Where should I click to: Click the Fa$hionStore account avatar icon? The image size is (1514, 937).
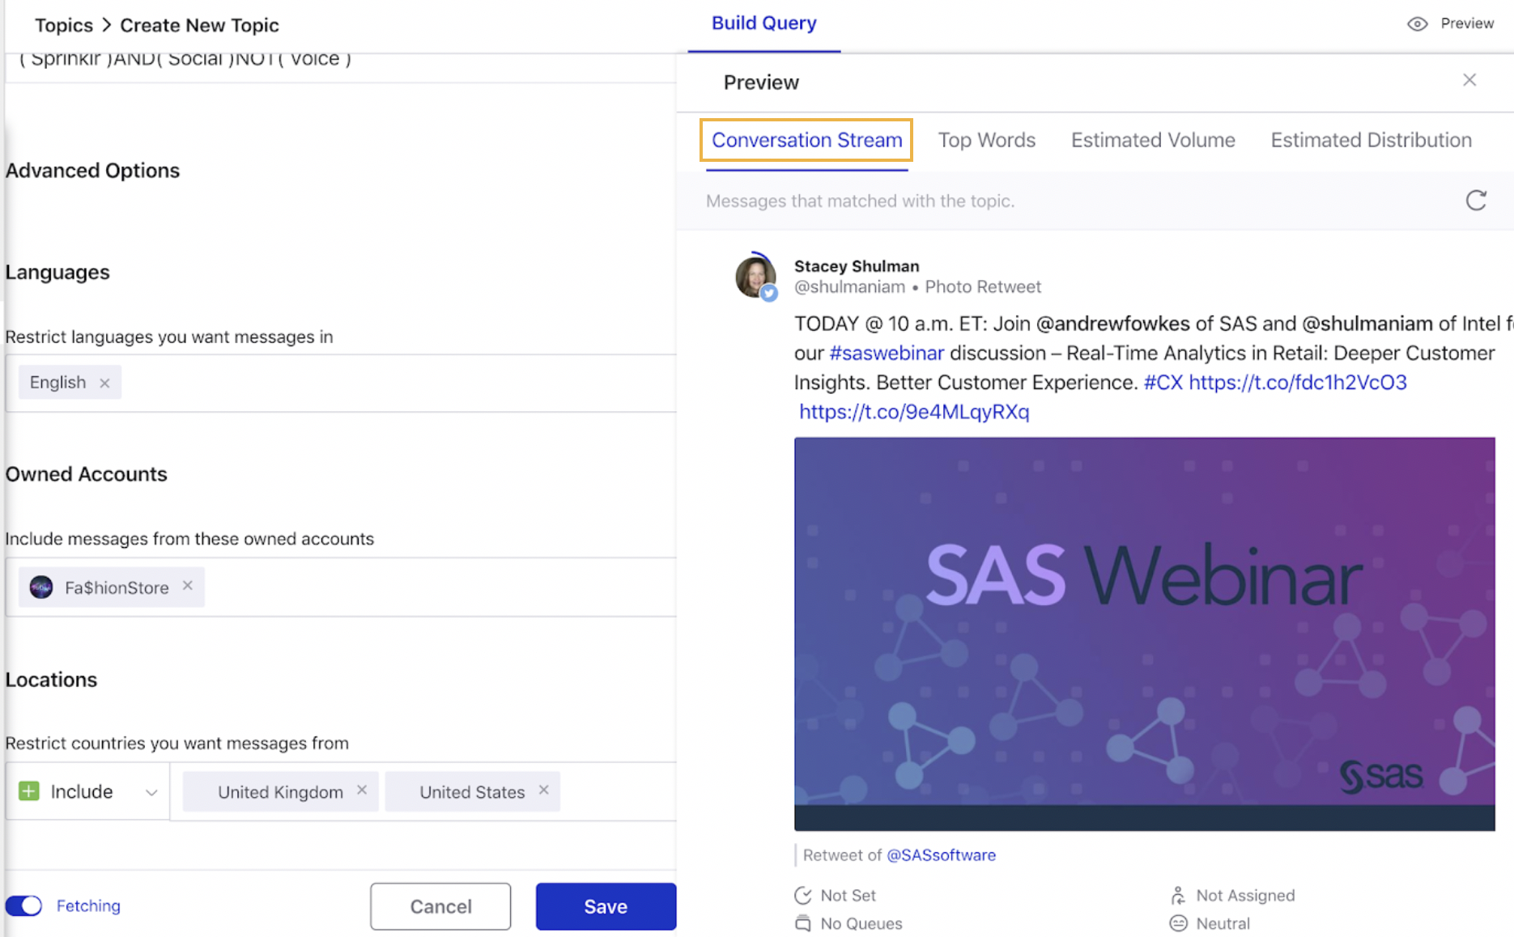(41, 587)
